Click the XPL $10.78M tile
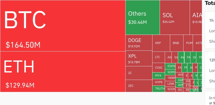The width and height of the screenshot is (215, 105). pyautogui.click(x=139, y=58)
